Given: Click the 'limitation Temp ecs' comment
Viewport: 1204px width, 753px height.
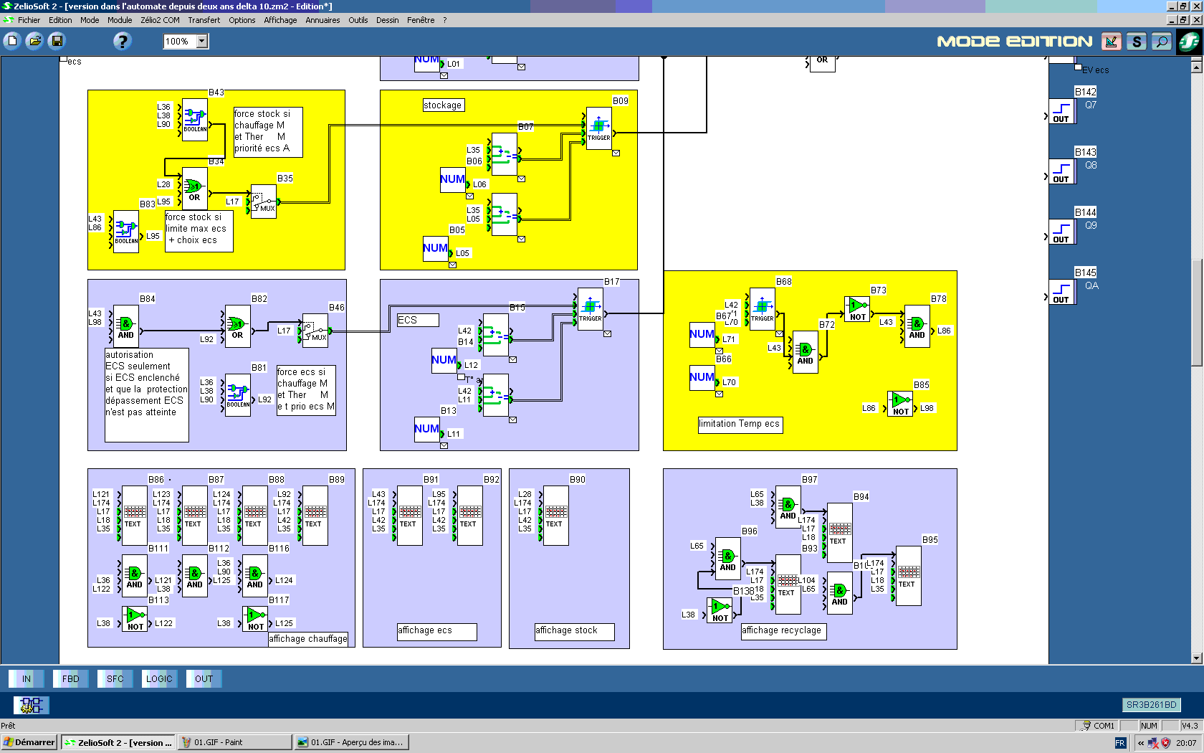Looking at the screenshot, I should [x=740, y=425].
